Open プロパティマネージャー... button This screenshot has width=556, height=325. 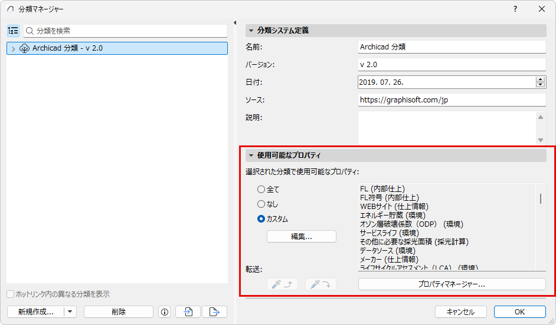tap(452, 284)
